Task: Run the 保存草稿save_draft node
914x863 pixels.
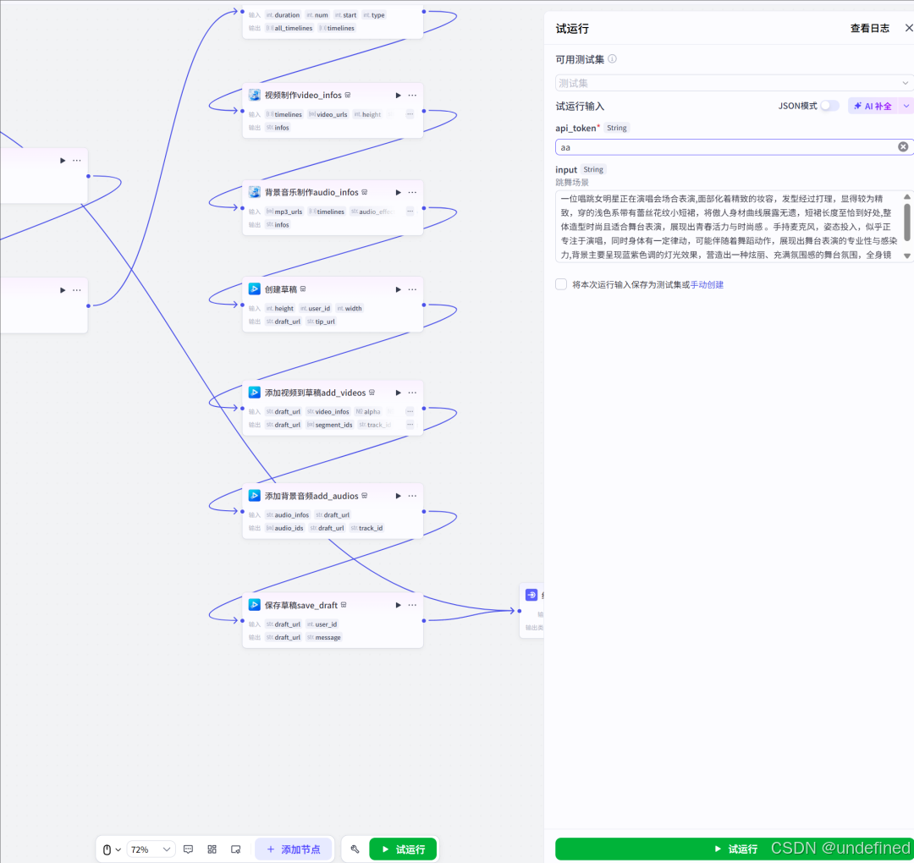Action: tap(398, 606)
